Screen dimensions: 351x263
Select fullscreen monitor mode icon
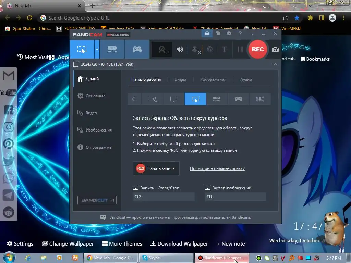[x=174, y=99]
